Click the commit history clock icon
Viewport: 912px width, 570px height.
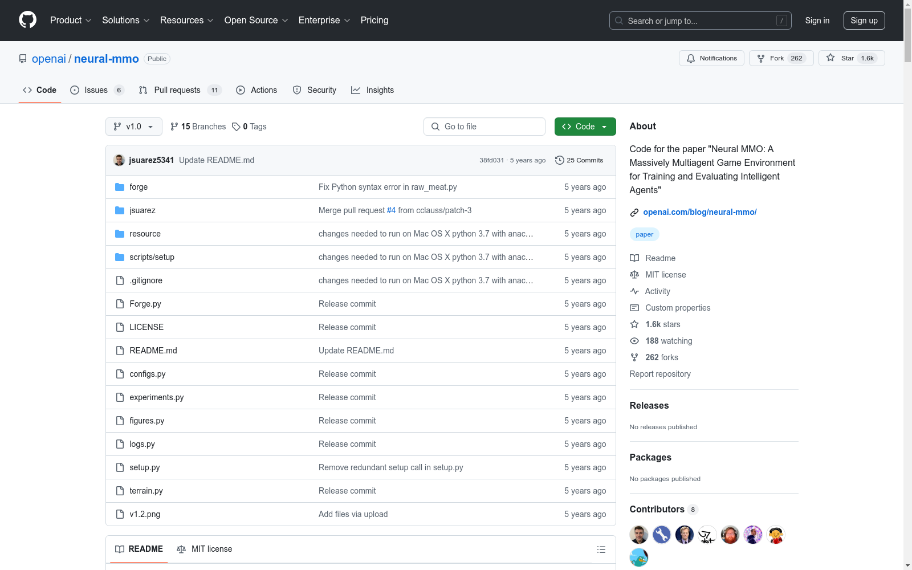[x=560, y=160]
